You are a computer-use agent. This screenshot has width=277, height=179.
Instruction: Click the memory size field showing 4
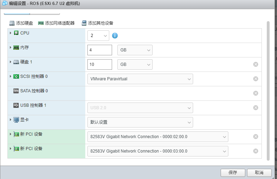click(100, 50)
